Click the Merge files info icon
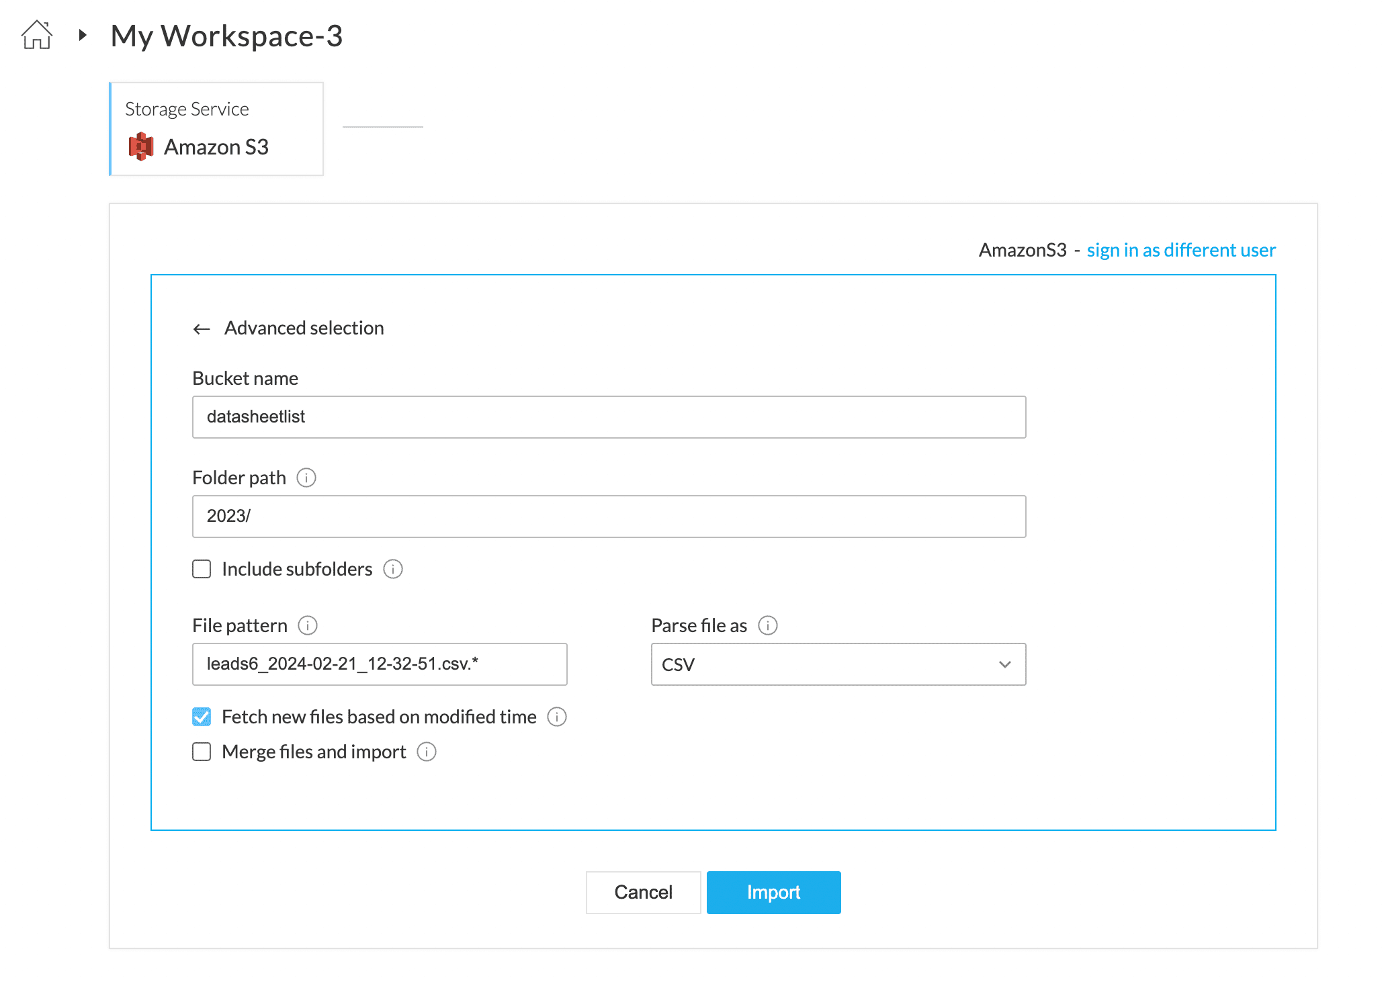Screen dimensions: 1384x982 pos(427,752)
